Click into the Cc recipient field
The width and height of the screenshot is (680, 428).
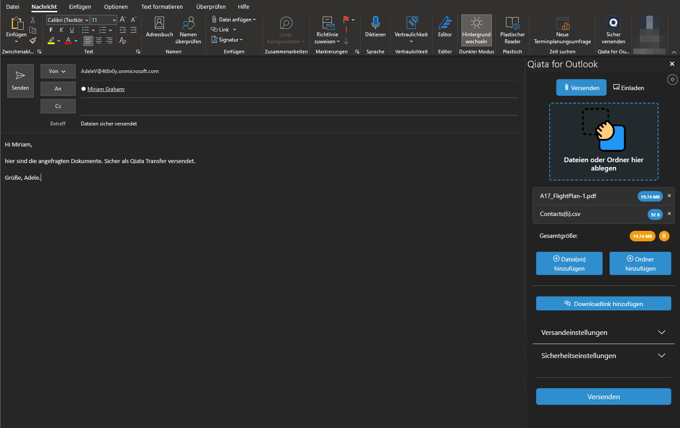point(297,106)
